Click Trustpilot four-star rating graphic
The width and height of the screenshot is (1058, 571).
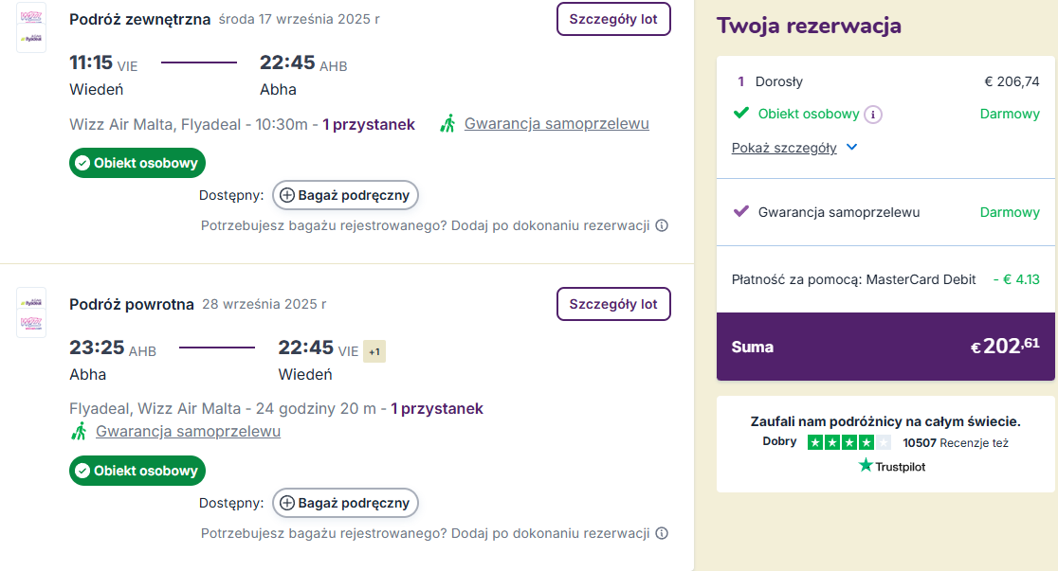click(x=848, y=442)
